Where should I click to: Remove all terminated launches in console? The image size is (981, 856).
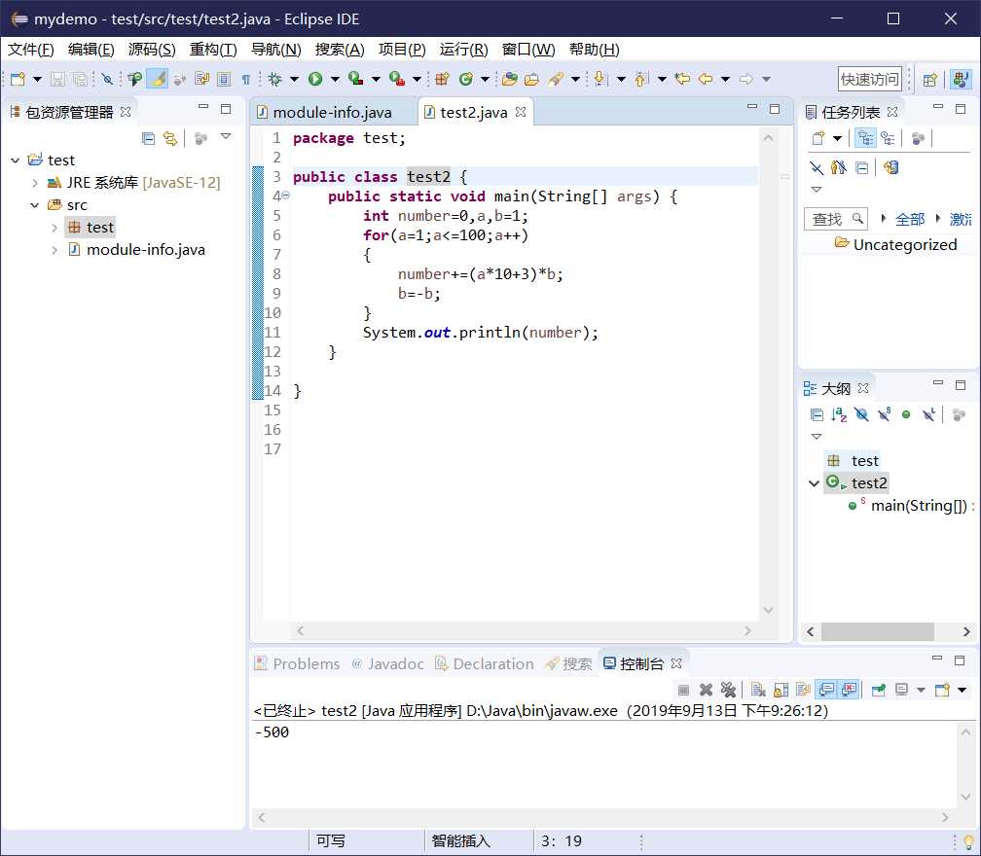coord(728,690)
